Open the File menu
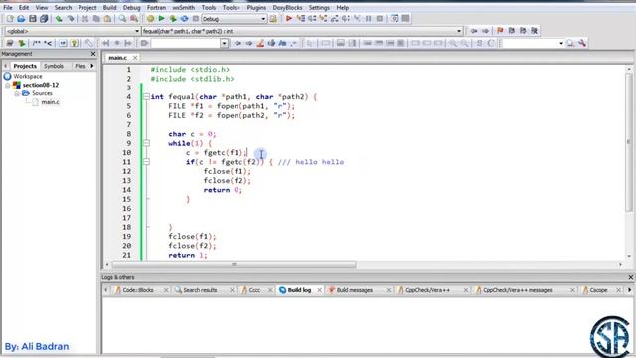 coord(8,7)
